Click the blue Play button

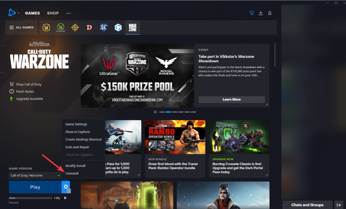[35, 187]
